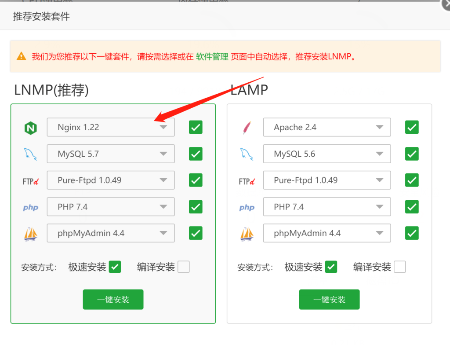Open LNMP Pure-Ftpd 1.0.49 dropdown
Viewport: 450px width, 345px height.
pyautogui.click(x=111, y=180)
